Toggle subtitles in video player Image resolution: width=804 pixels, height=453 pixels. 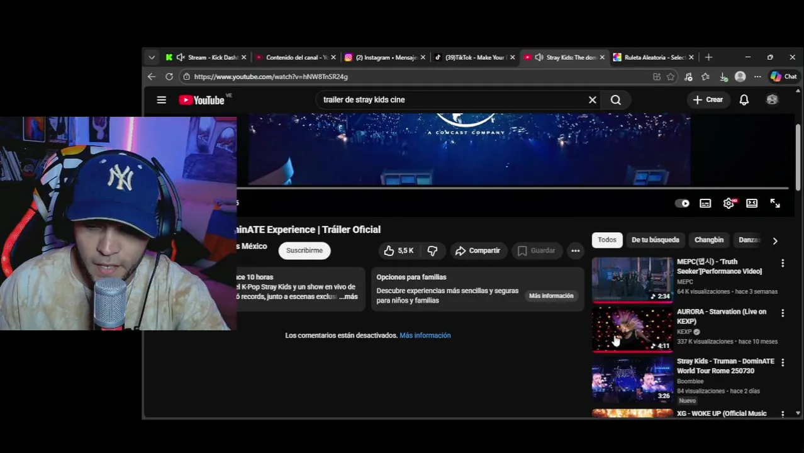tap(705, 203)
